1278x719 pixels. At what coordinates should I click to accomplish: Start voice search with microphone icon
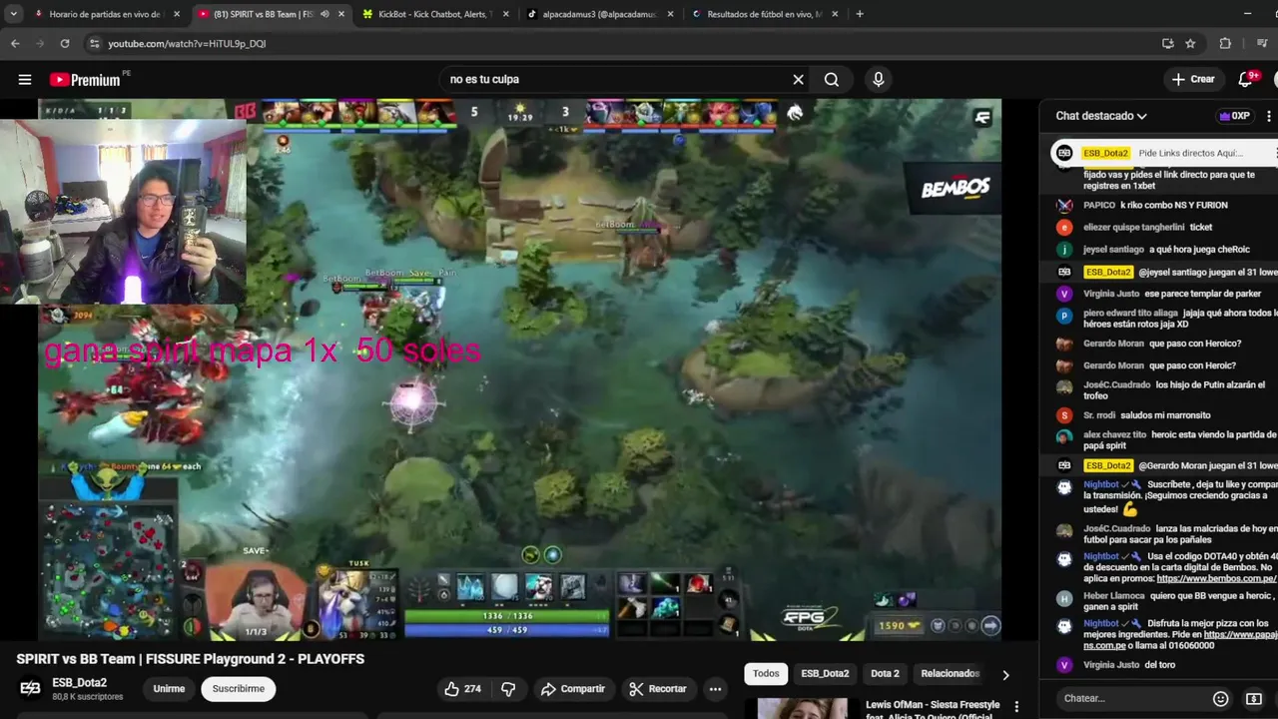[879, 80]
